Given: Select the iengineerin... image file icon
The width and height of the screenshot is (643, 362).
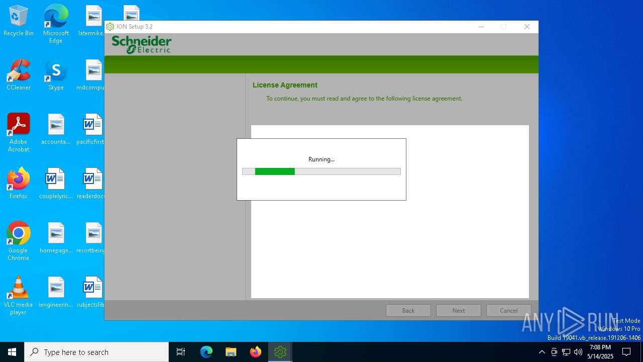Looking at the screenshot, I should point(56,293).
